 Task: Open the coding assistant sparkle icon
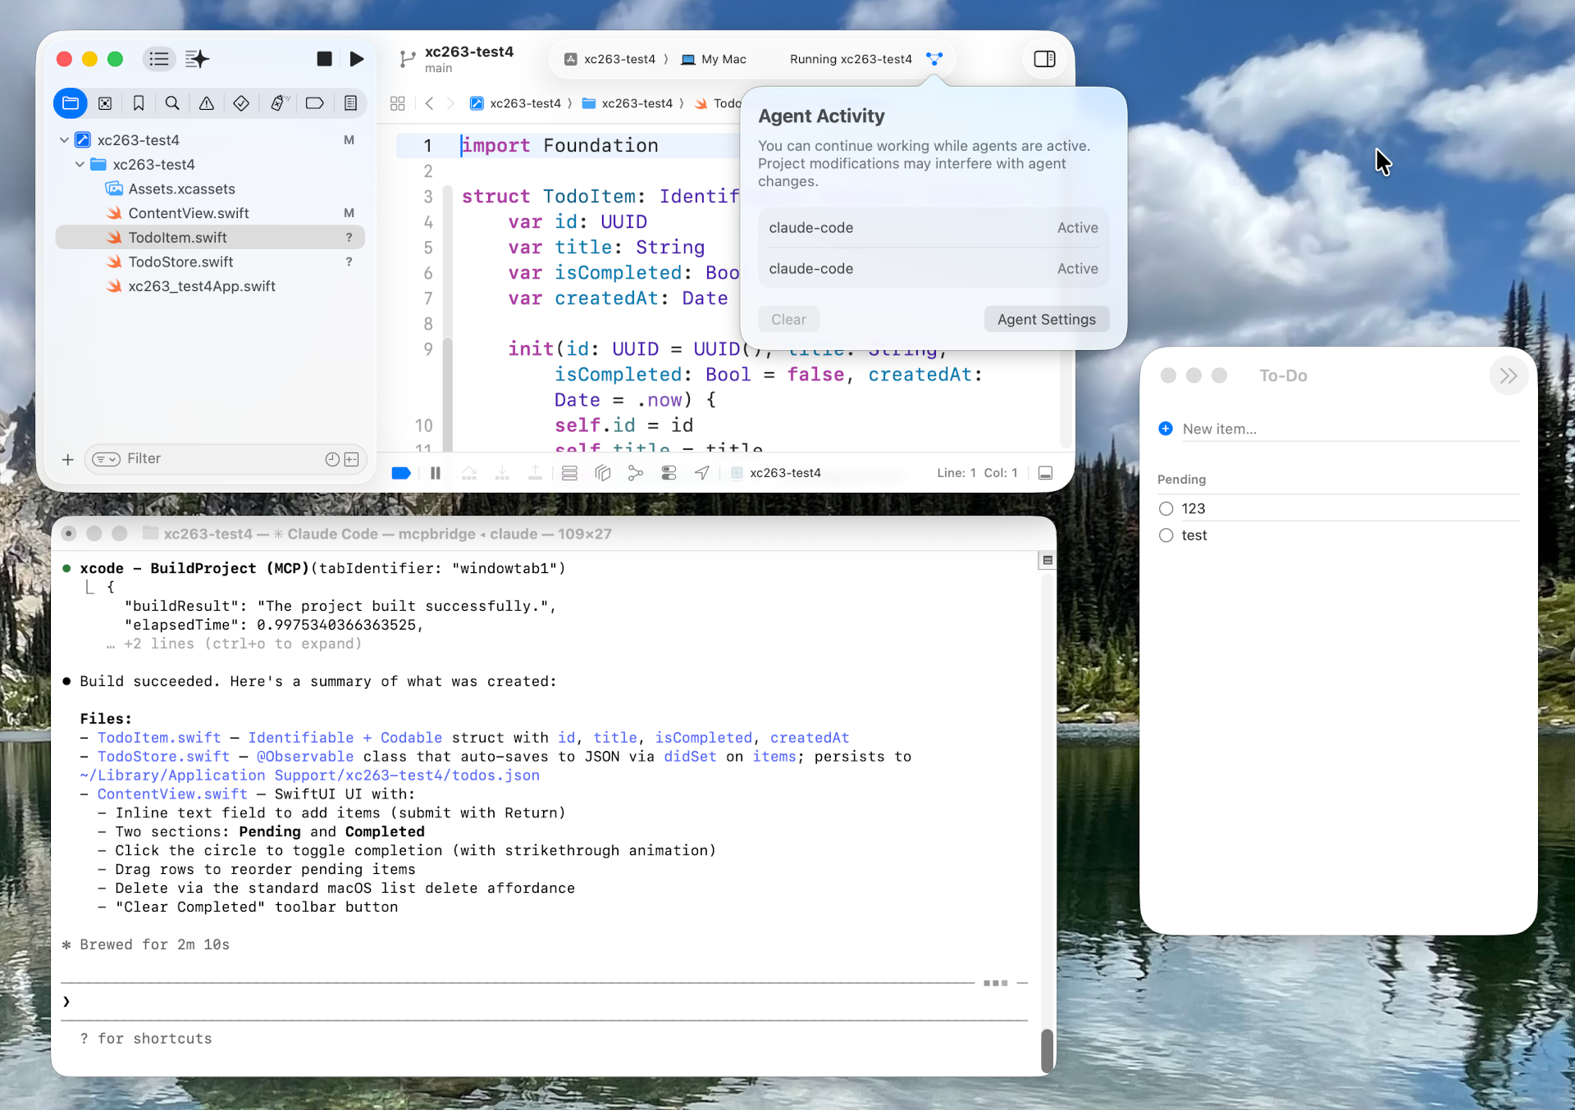197,59
